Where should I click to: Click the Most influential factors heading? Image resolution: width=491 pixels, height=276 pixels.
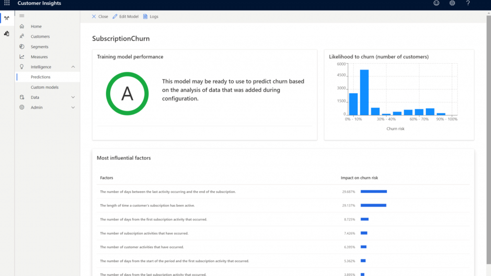pos(124,158)
